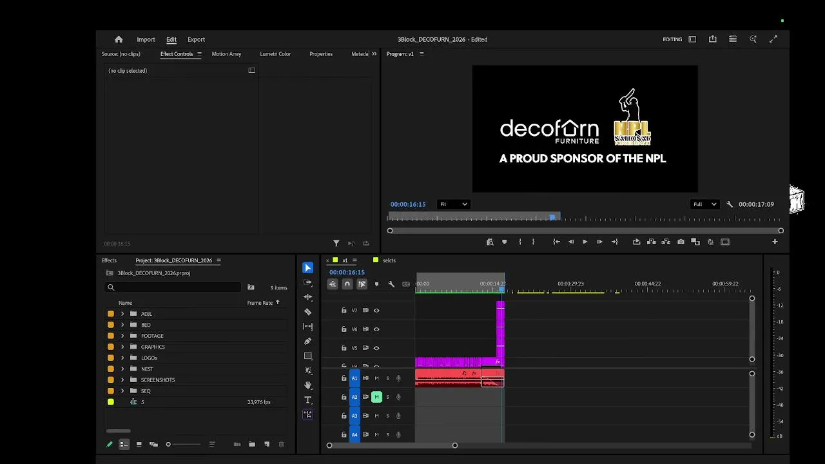Expand the FOOTAGE bin

(x=122, y=336)
